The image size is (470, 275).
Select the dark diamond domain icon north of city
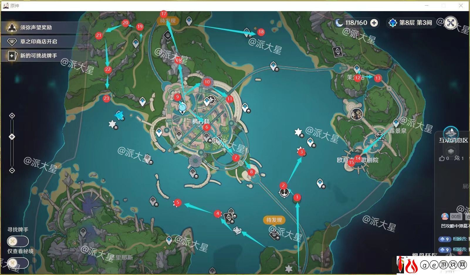(168, 36)
